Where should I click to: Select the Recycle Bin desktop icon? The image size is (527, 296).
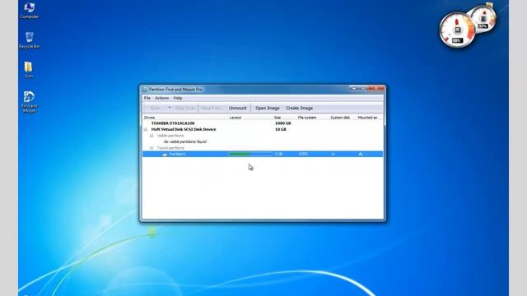coord(30,40)
